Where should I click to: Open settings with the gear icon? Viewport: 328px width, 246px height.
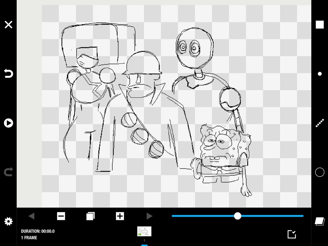(8, 221)
